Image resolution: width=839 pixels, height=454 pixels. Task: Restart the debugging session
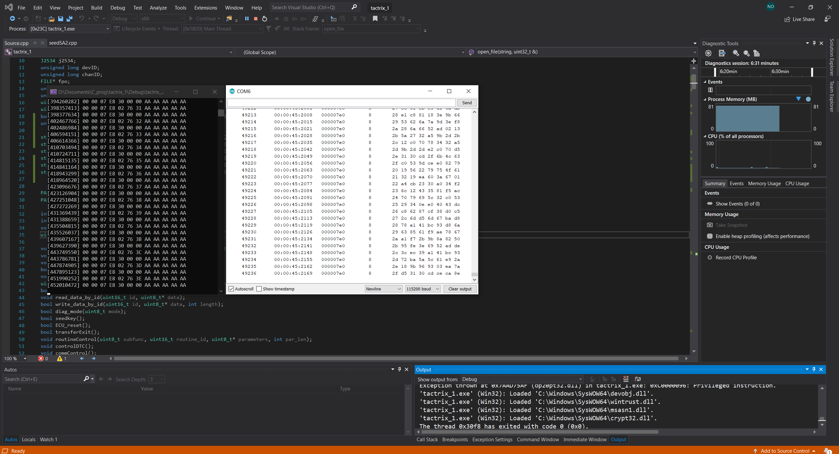click(265, 19)
